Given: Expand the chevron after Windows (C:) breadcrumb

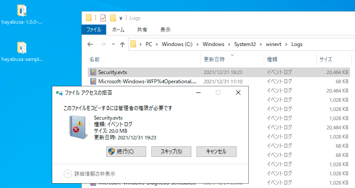Looking at the screenshot, I should tap(197, 44).
